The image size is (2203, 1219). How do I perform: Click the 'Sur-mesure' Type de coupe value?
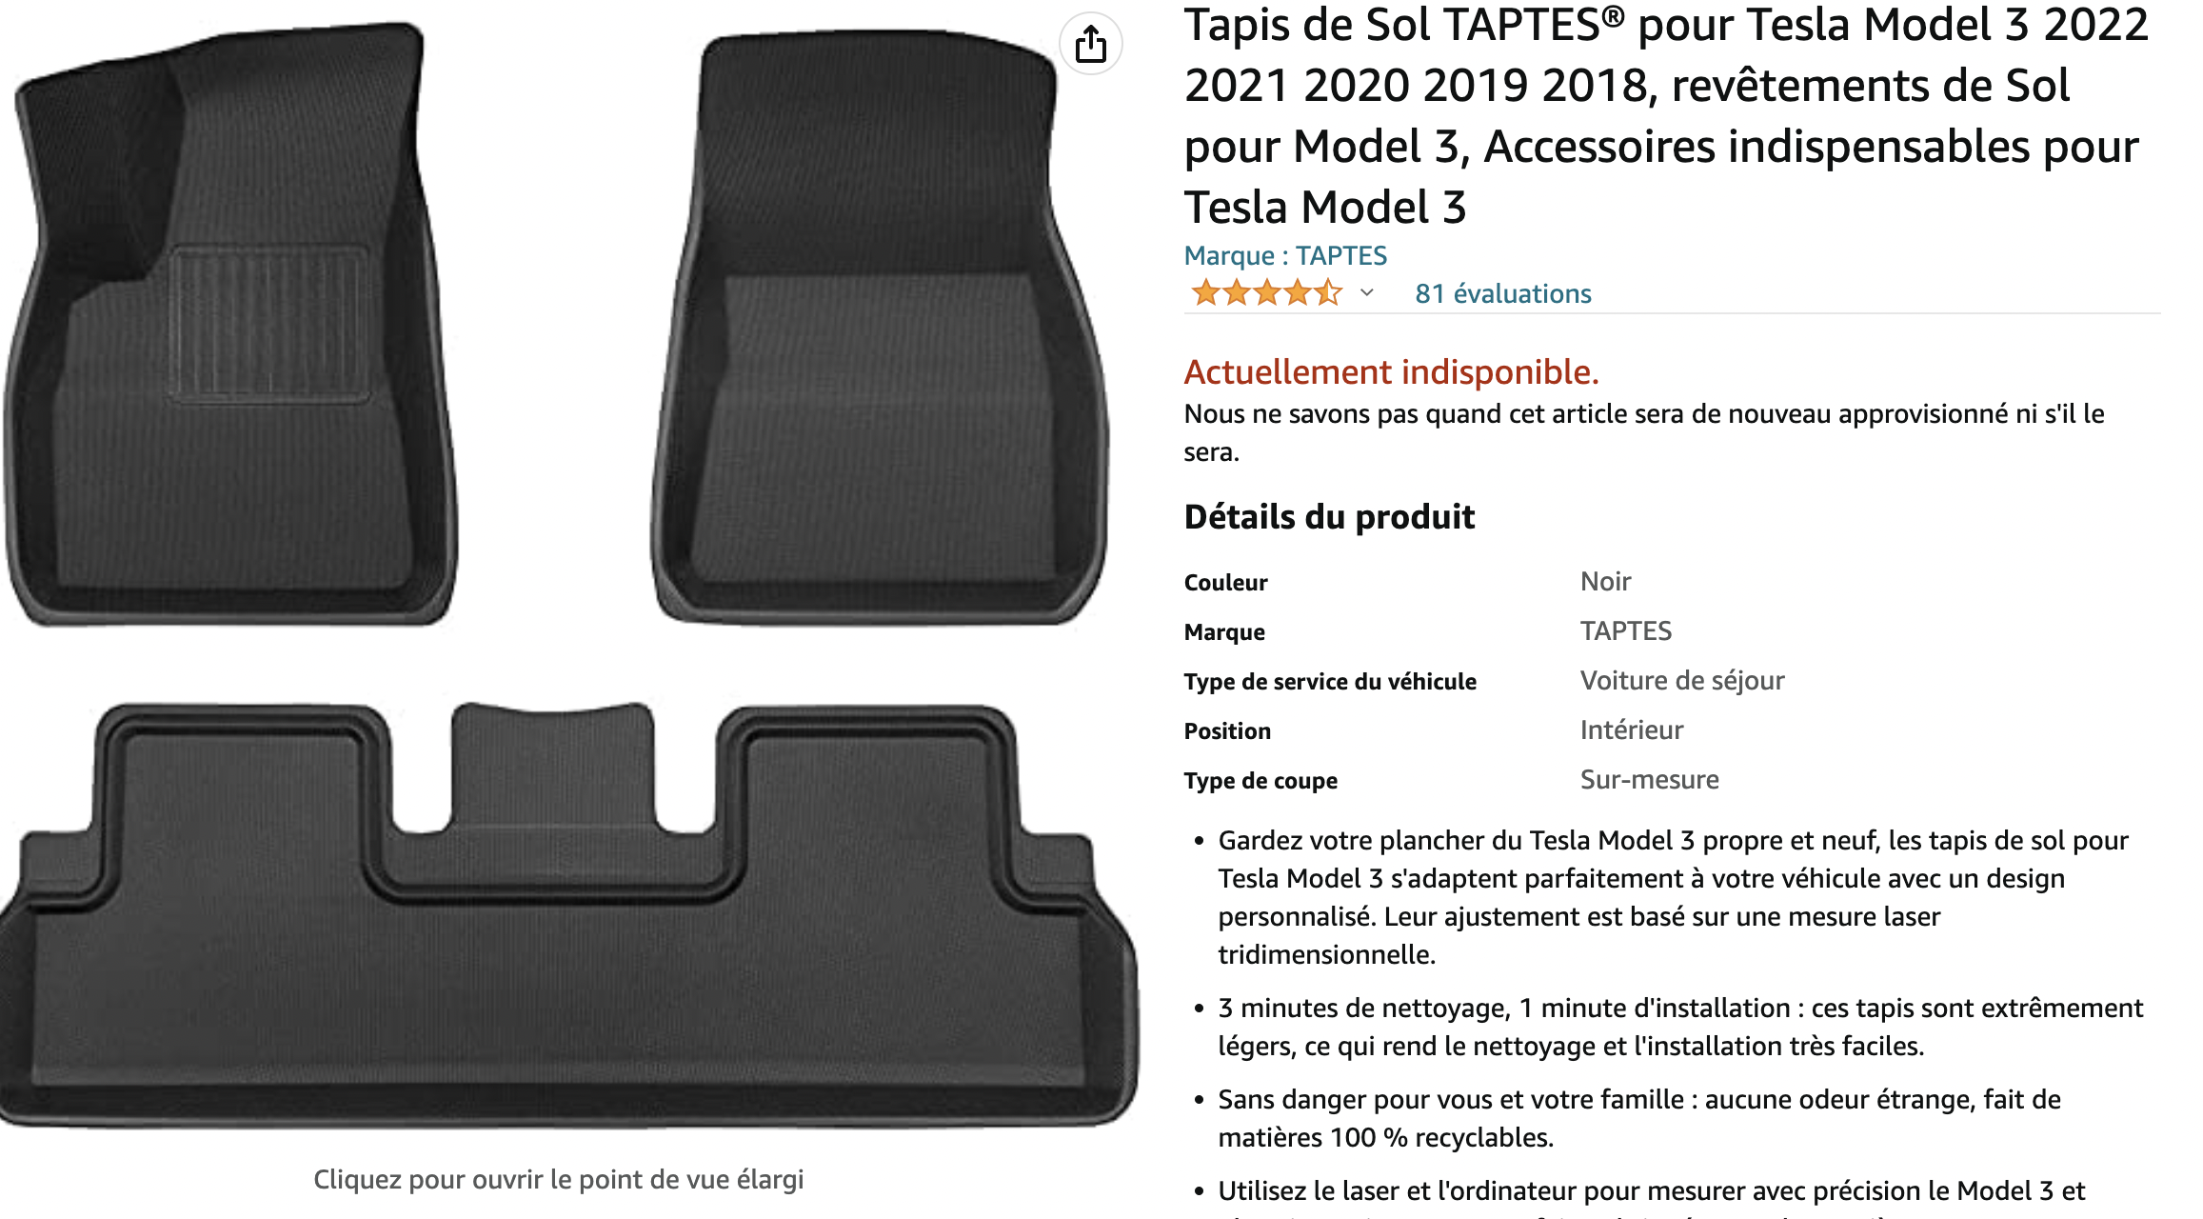1650,779
